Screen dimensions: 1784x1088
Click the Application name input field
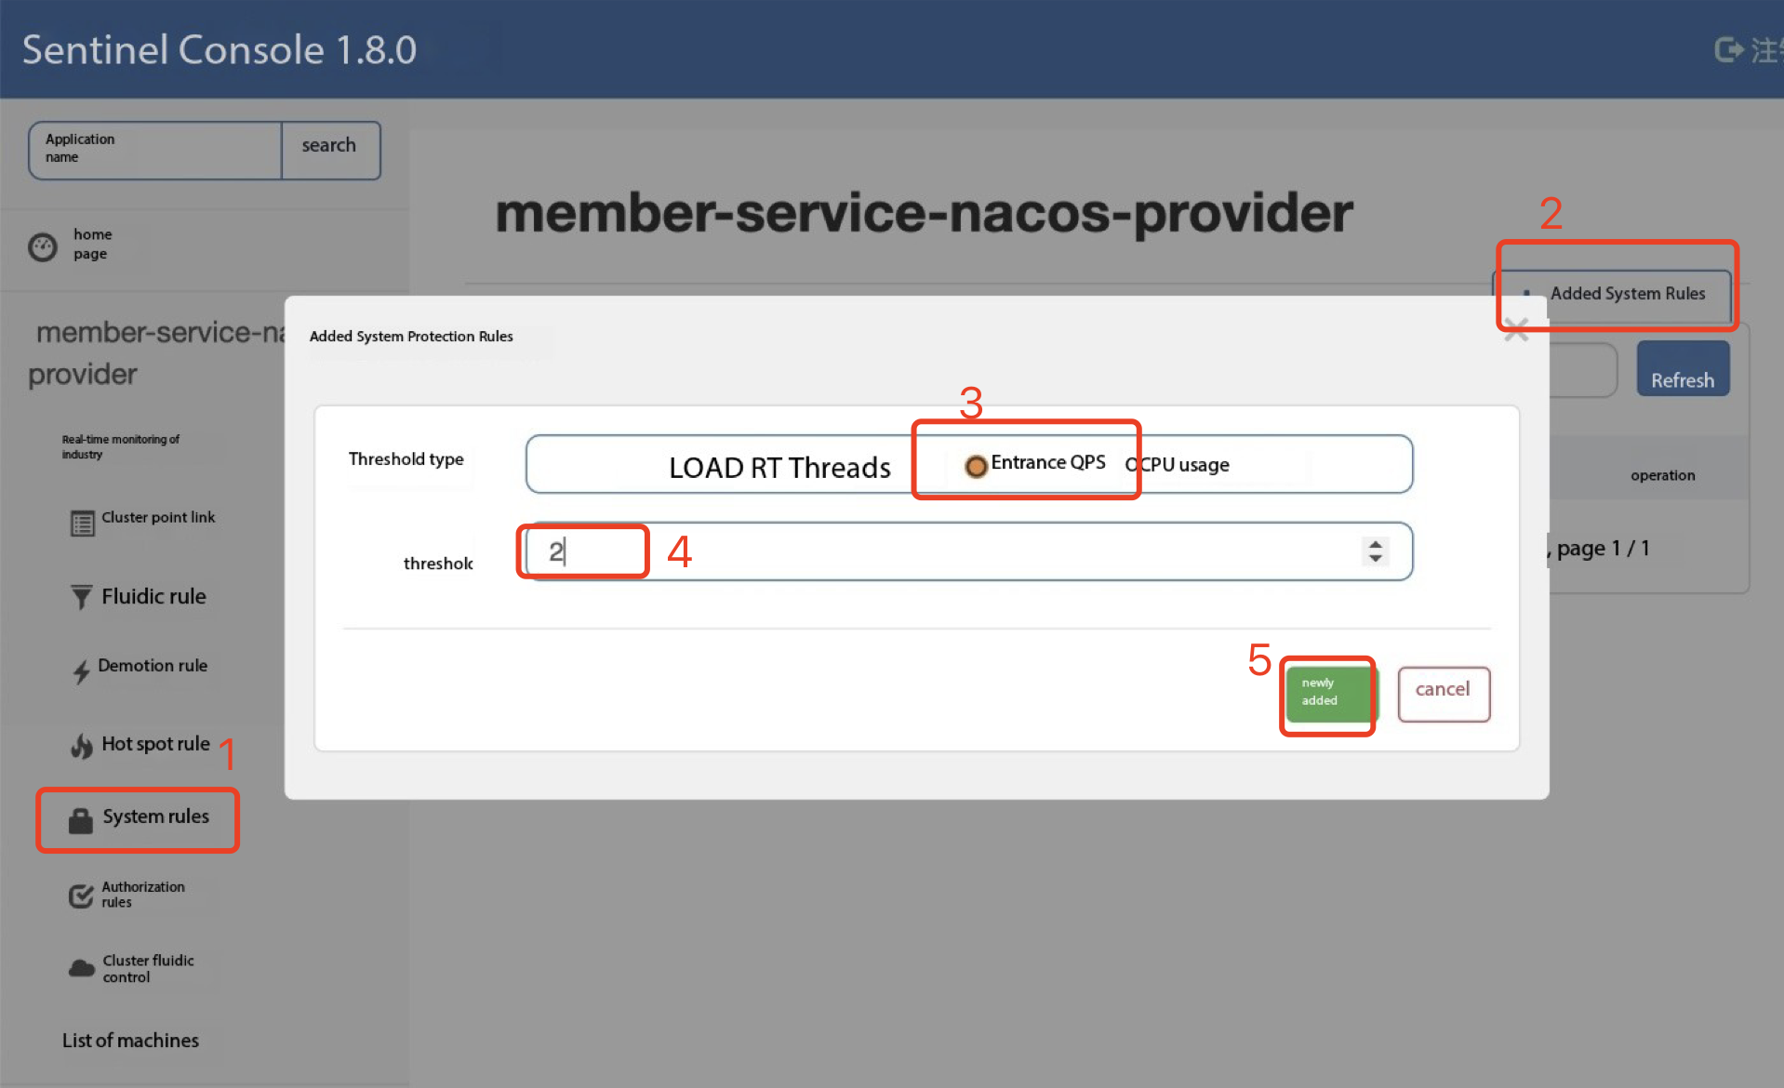tap(155, 150)
